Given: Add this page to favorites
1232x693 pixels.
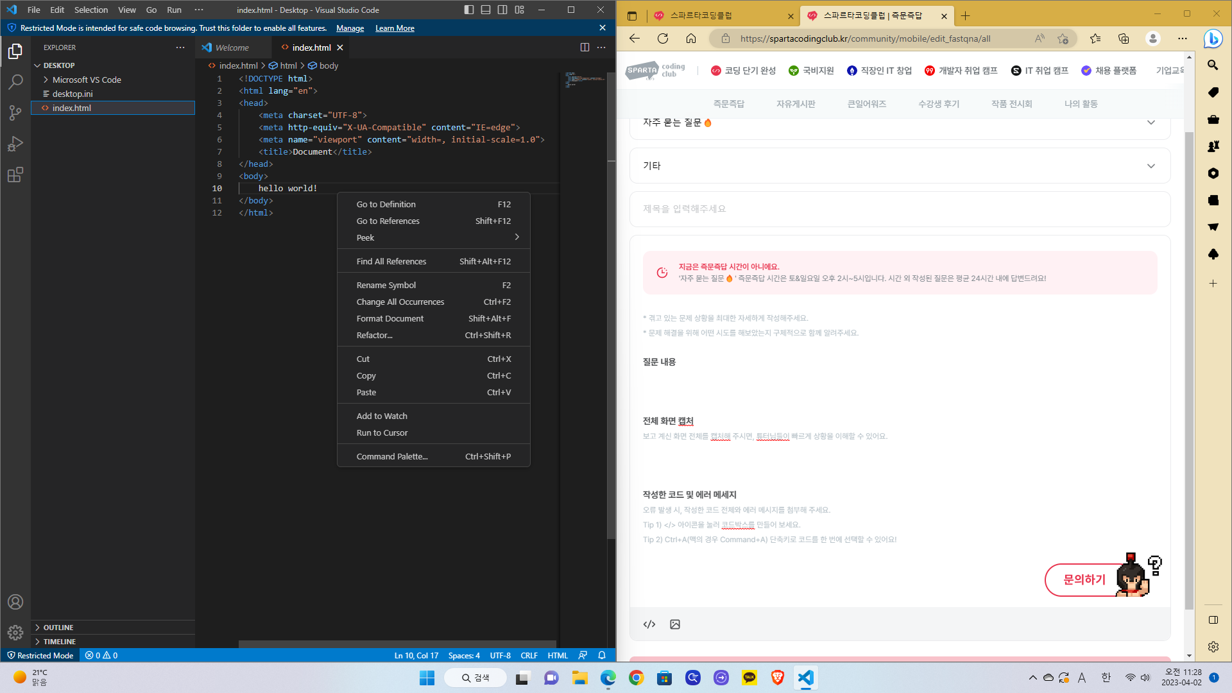Looking at the screenshot, I should [1063, 38].
